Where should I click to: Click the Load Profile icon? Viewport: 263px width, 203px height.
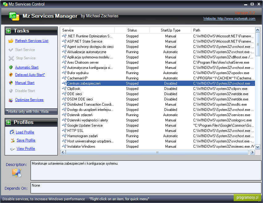pos(12,132)
